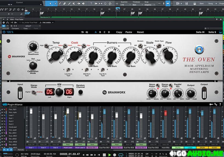Click the blue illuminated power button on The Oven

tap(199, 50)
